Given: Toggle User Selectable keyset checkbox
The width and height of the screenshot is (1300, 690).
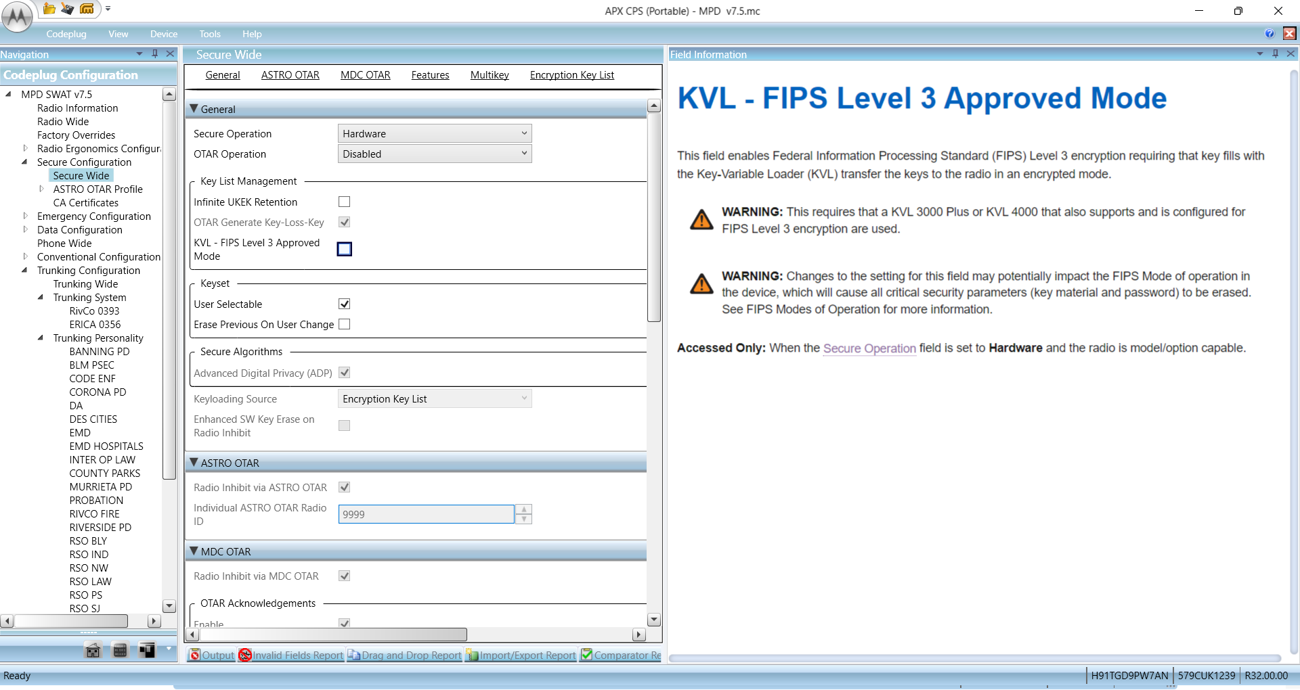Looking at the screenshot, I should pyautogui.click(x=344, y=304).
